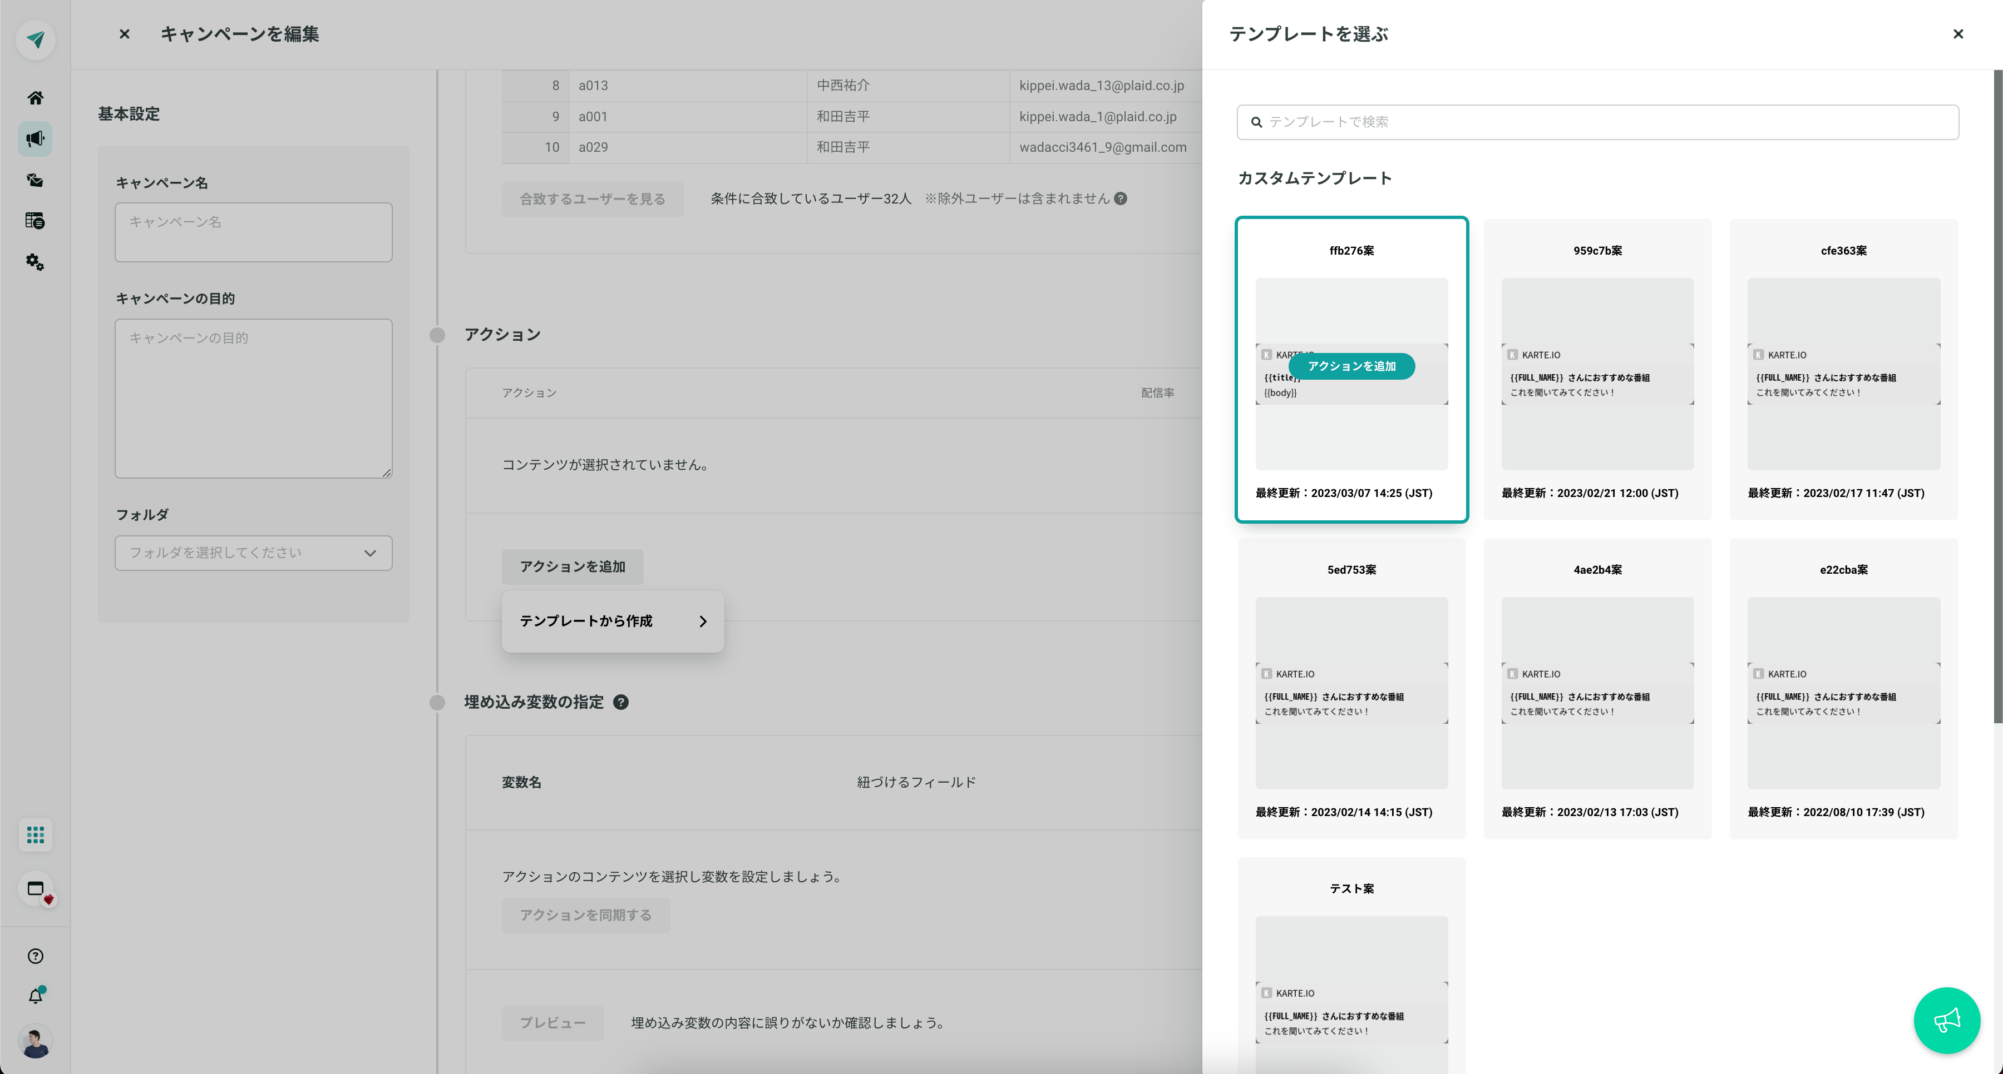Click help icon beside 埋め込み変数の指定
The height and width of the screenshot is (1074, 2003).
(x=620, y=703)
